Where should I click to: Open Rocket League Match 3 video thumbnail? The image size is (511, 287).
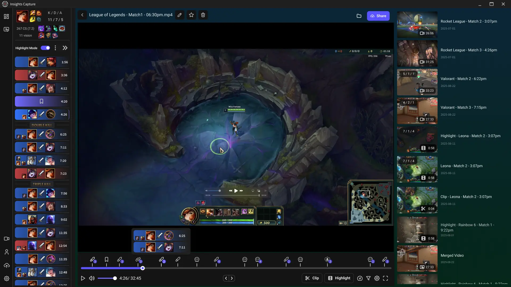pos(417,53)
